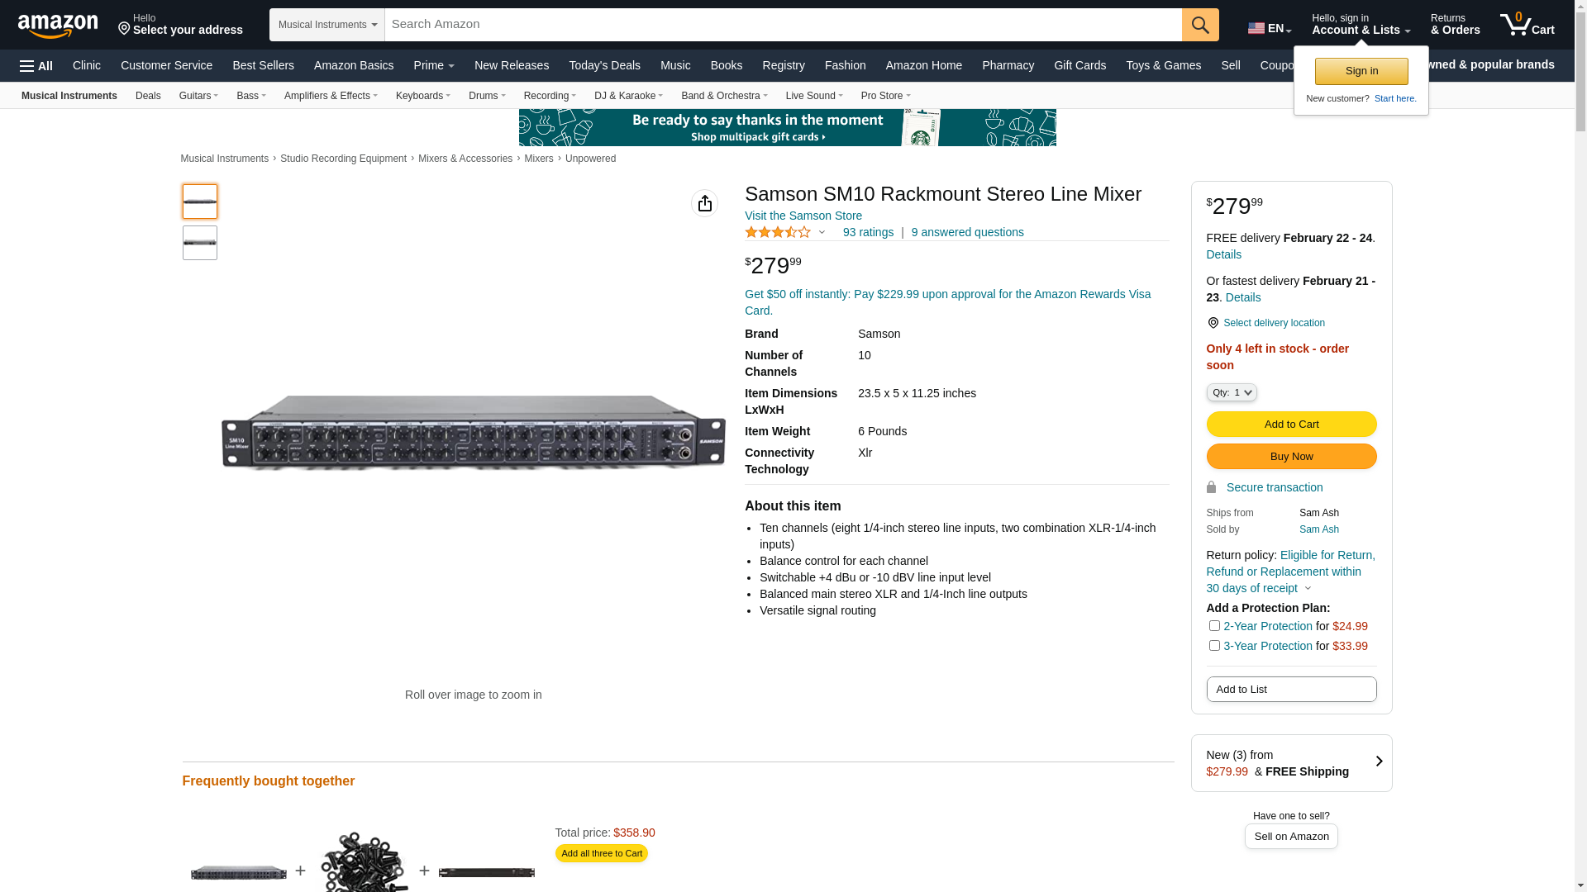Image resolution: width=1587 pixels, height=892 pixels.
Task: Check the 3-Year Protection checkbox
Action: click(1214, 646)
